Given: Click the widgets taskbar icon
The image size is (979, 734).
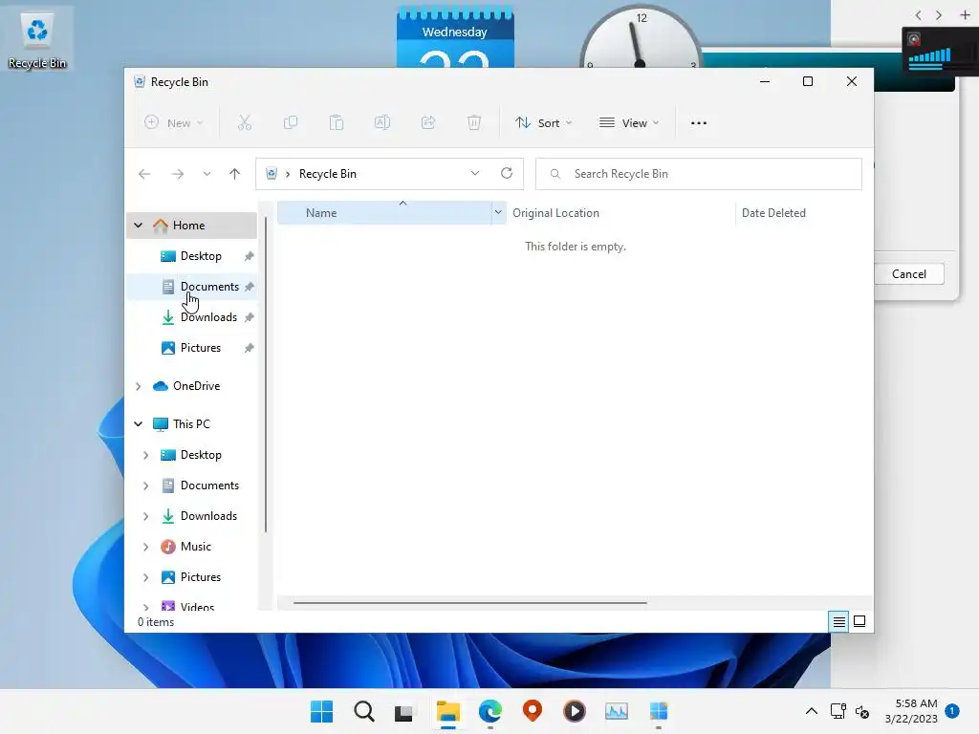Looking at the screenshot, I should pos(659,711).
